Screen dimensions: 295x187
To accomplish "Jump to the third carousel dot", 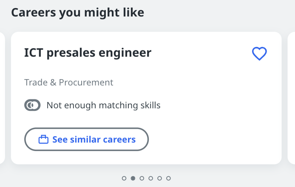I will point(142,178).
